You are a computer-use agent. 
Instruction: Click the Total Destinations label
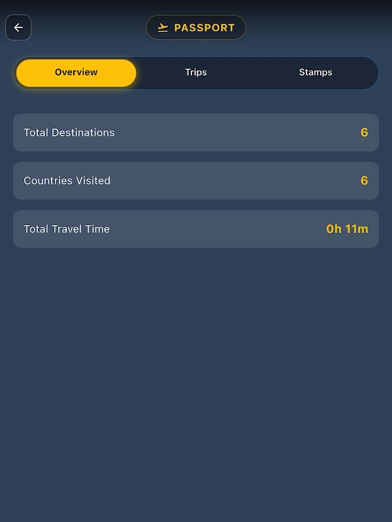click(69, 132)
